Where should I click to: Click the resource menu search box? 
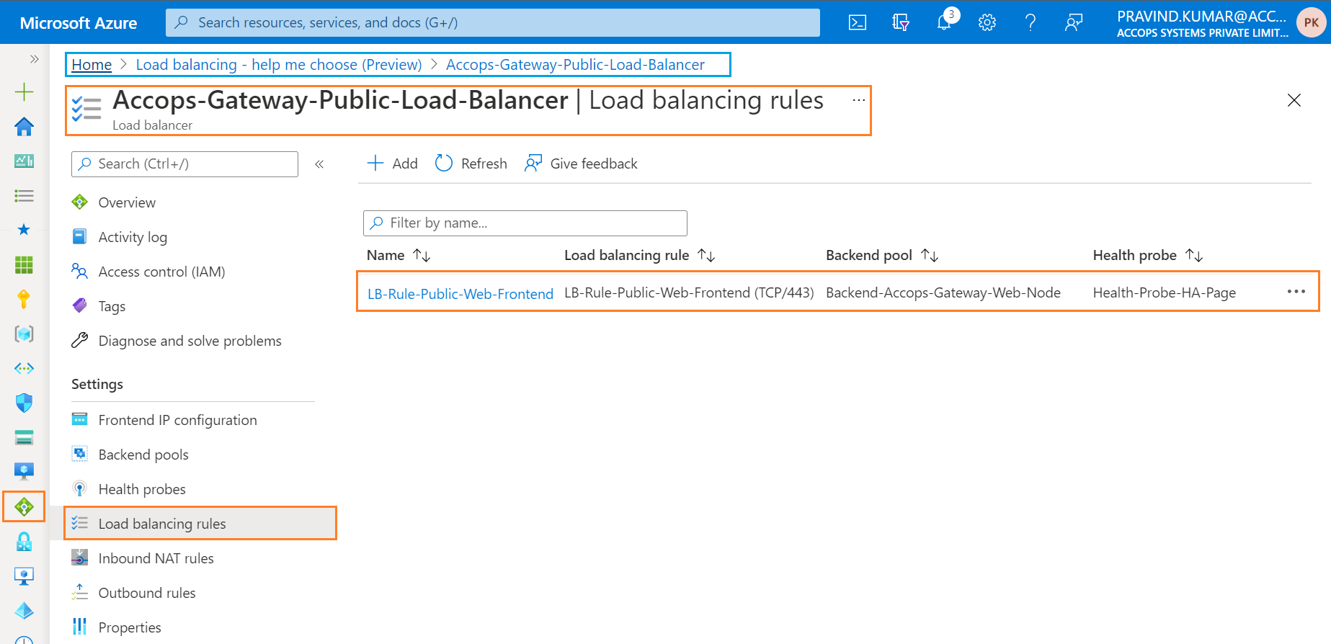(184, 164)
